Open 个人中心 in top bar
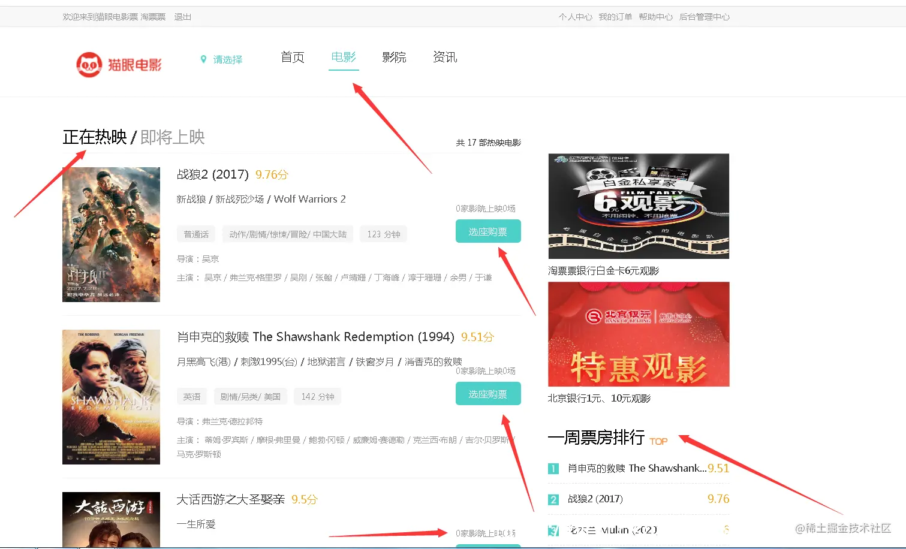Image resolution: width=906 pixels, height=549 pixels. click(575, 17)
